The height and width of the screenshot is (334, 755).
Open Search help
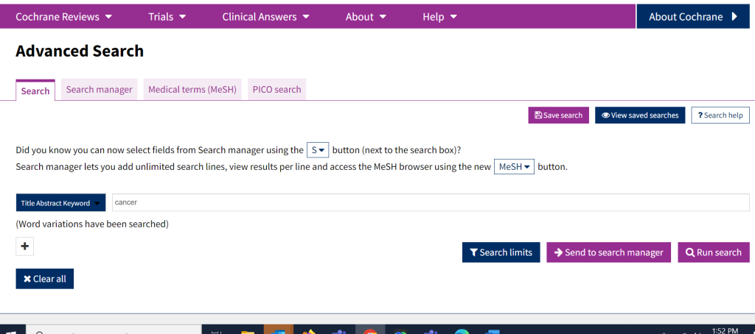(720, 116)
